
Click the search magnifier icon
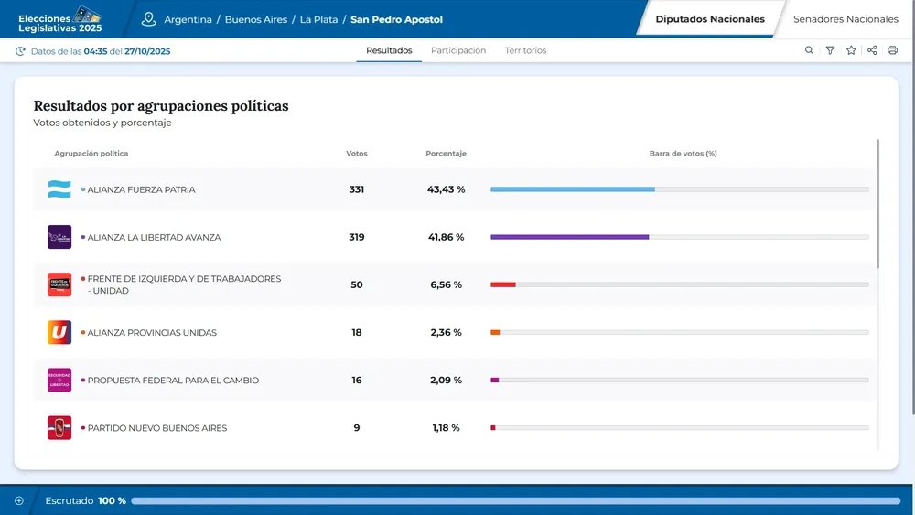coord(809,50)
